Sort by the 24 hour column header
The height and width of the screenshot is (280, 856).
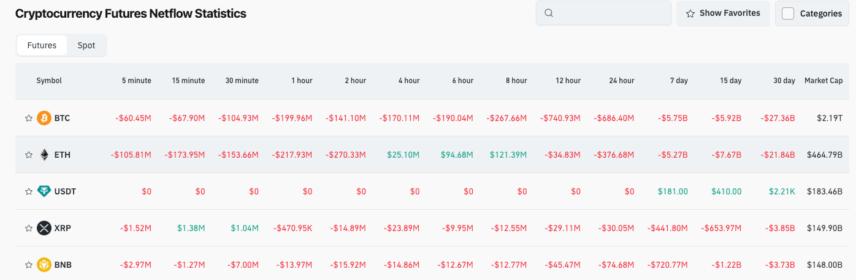click(621, 81)
